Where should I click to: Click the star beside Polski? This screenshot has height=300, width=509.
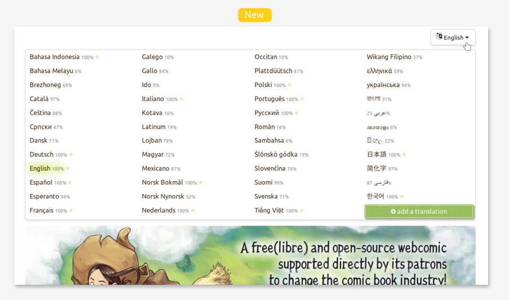(x=290, y=85)
